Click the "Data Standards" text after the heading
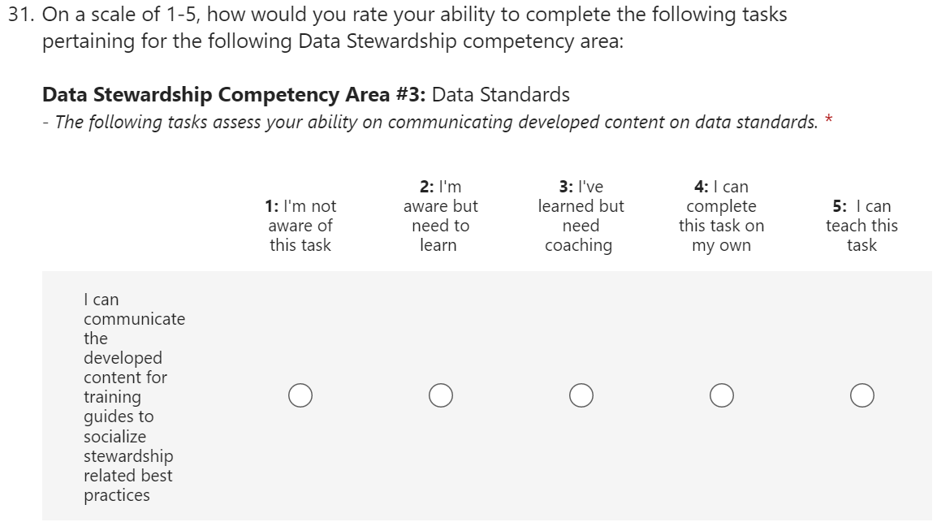Image resolution: width=937 pixels, height=522 pixels. [x=501, y=95]
